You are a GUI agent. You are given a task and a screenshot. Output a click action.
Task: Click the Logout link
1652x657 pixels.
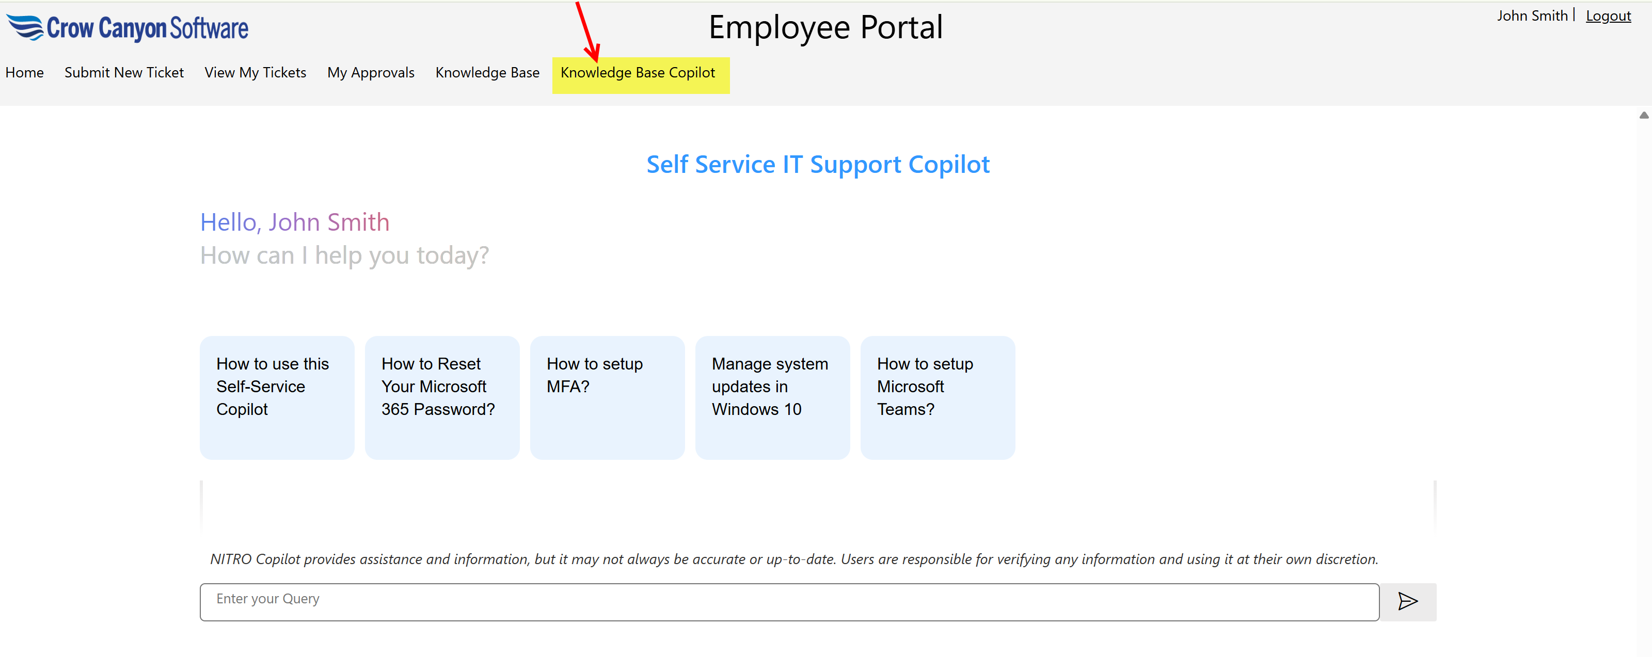1609,15
